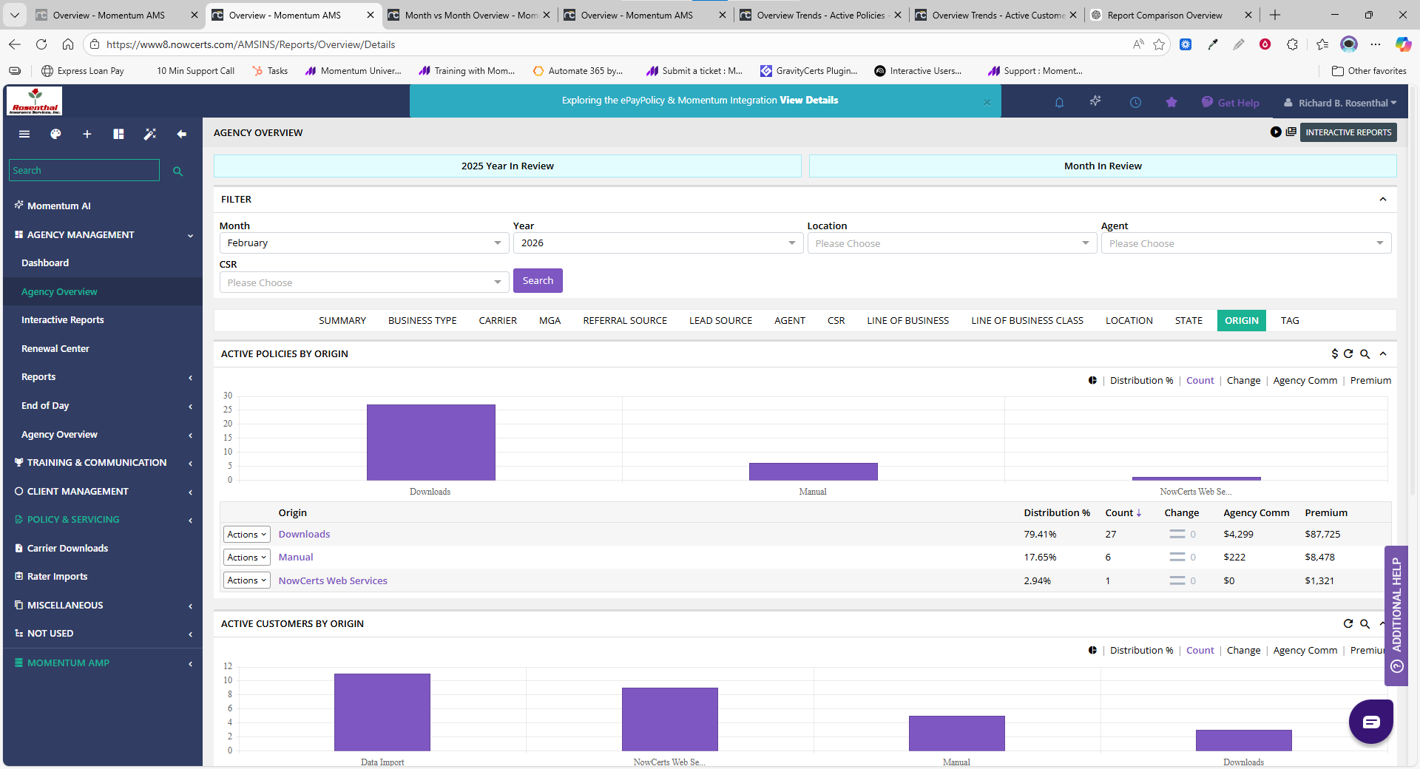Toggle pie chart view for Active Customers
Viewport: 1420px width, 769px height.
(1092, 650)
